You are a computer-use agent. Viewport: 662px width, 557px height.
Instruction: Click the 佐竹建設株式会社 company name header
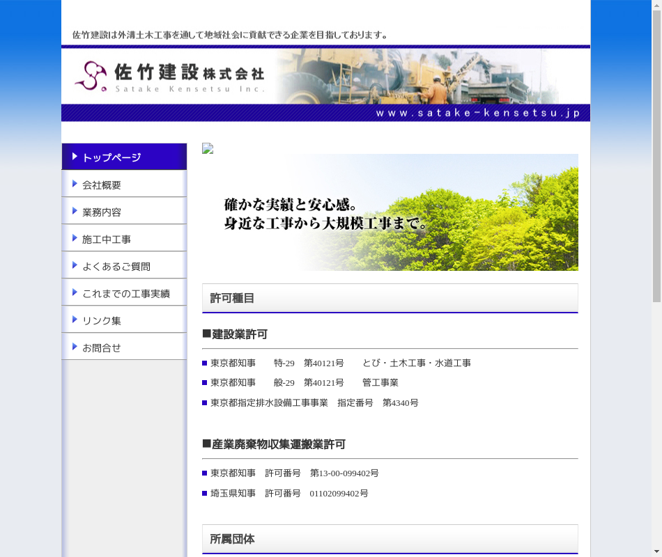(189, 72)
